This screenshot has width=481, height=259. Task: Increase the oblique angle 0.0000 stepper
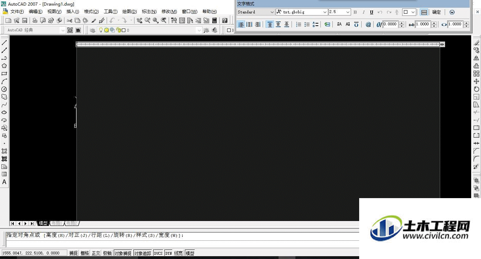(x=401, y=23)
